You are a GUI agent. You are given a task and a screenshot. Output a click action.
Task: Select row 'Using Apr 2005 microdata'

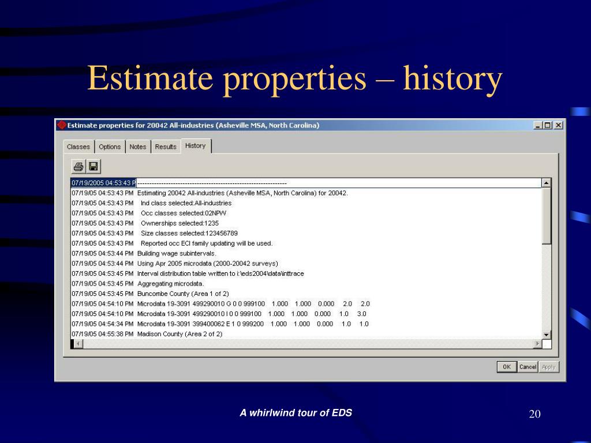306,263
